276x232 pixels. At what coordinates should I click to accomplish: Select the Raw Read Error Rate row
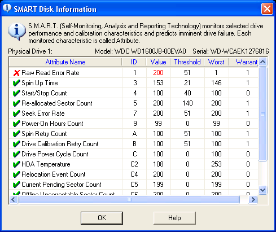click(x=134, y=73)
